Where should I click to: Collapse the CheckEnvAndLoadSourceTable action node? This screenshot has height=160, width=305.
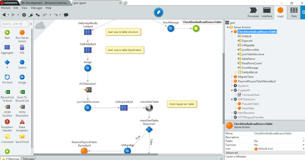(x=232, y=31)
